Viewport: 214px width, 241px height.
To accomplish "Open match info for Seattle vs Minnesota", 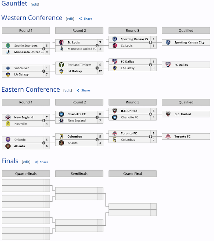I will 44,49.
